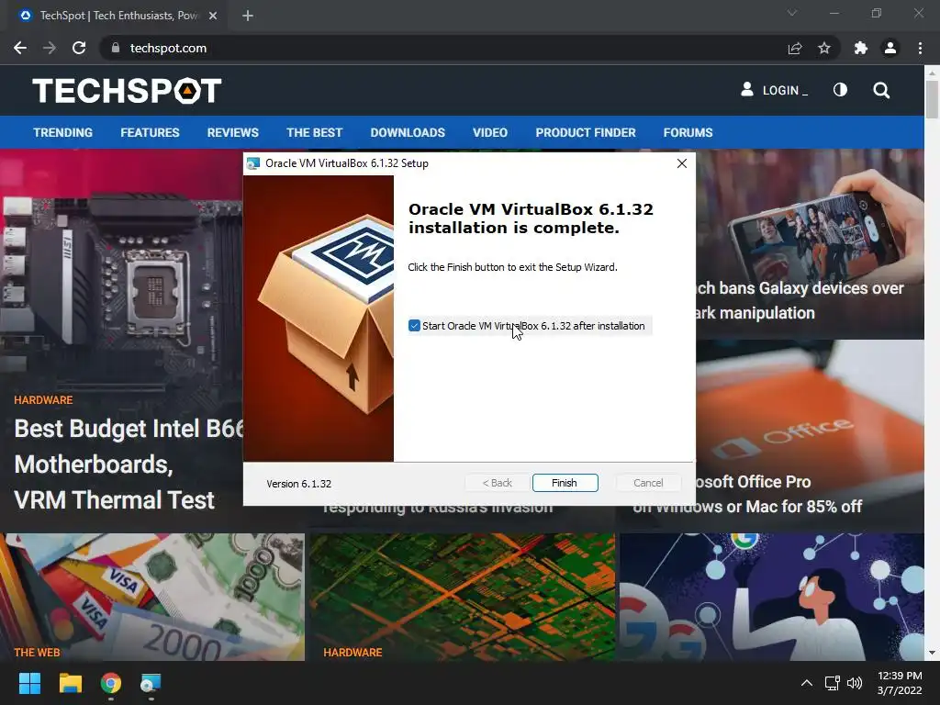Screen dimensions: 940x705
Task: Click the Cancel button in VirtualBox Setup
Action: [648, 483]
